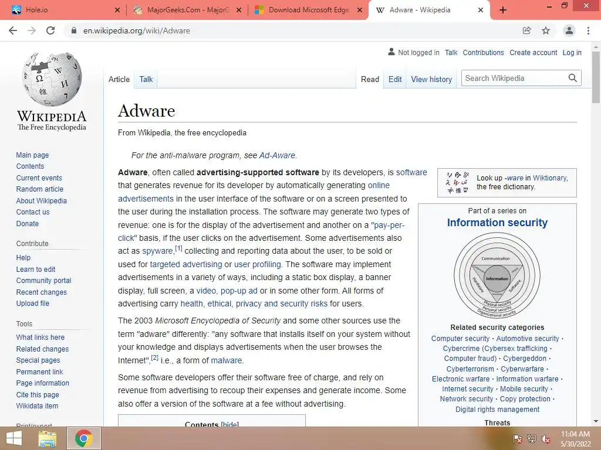Open the Chrome profile avatar icon
Screen dimensions: 601x450
(569, 30)
